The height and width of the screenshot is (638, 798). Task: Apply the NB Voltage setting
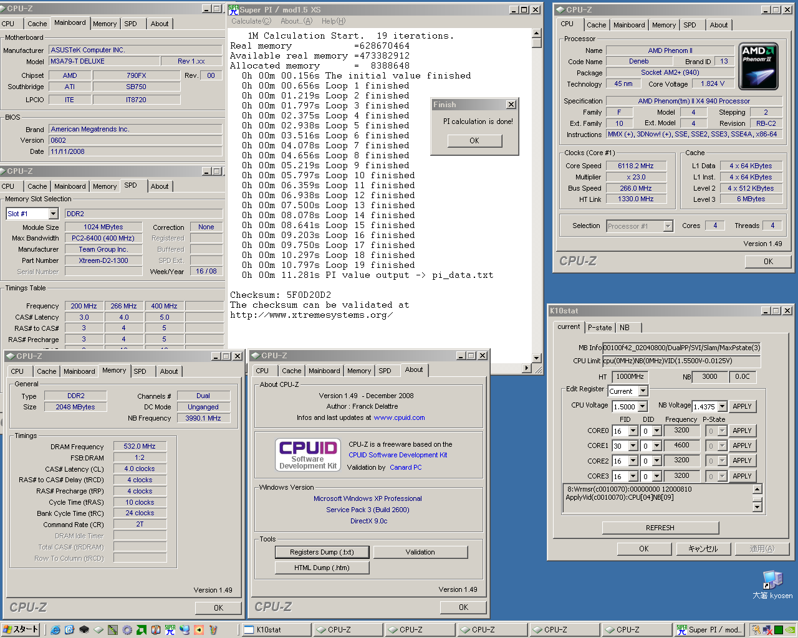pyautogui.click(x=742, y=406)
